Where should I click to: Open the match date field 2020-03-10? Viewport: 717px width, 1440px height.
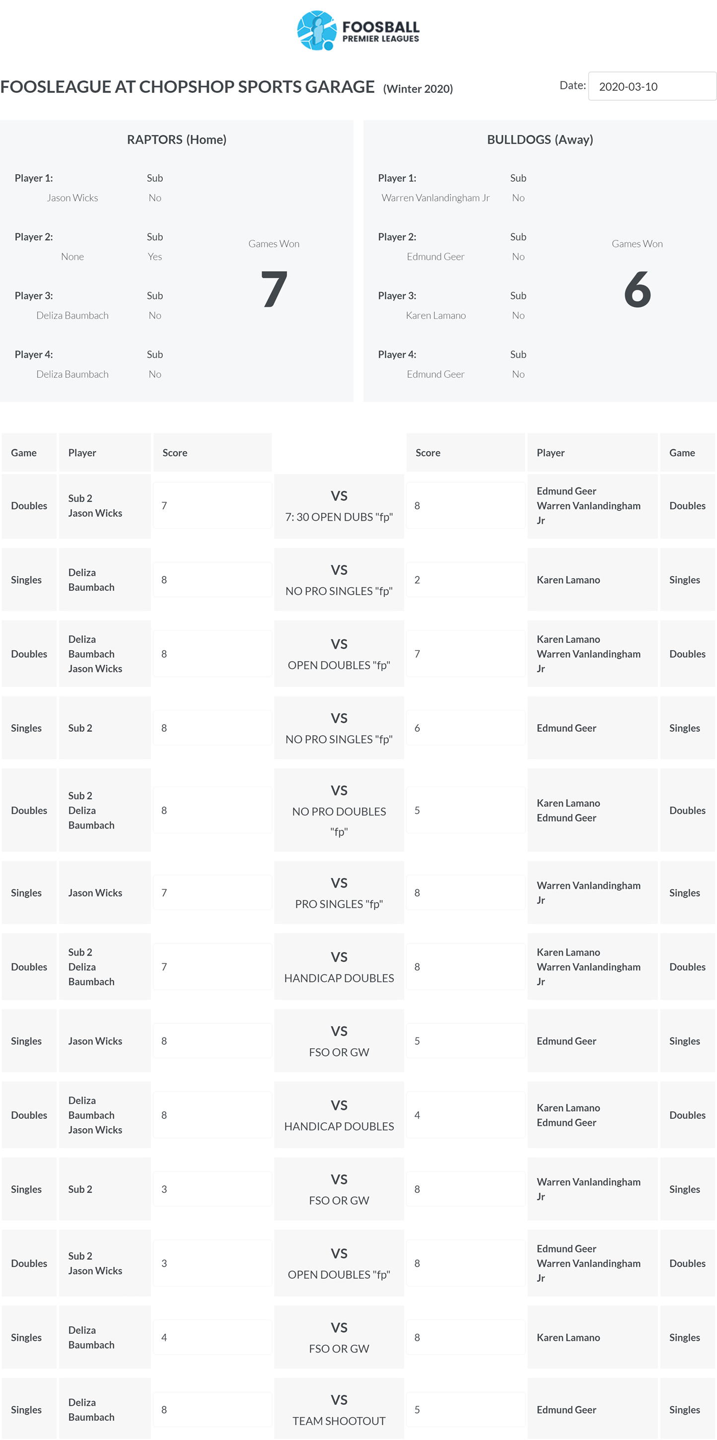(x=652, y=86)
